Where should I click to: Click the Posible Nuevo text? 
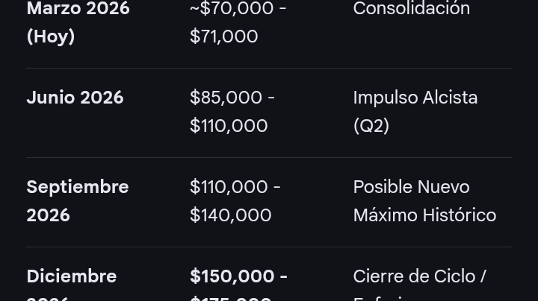[x=411, y=187]
